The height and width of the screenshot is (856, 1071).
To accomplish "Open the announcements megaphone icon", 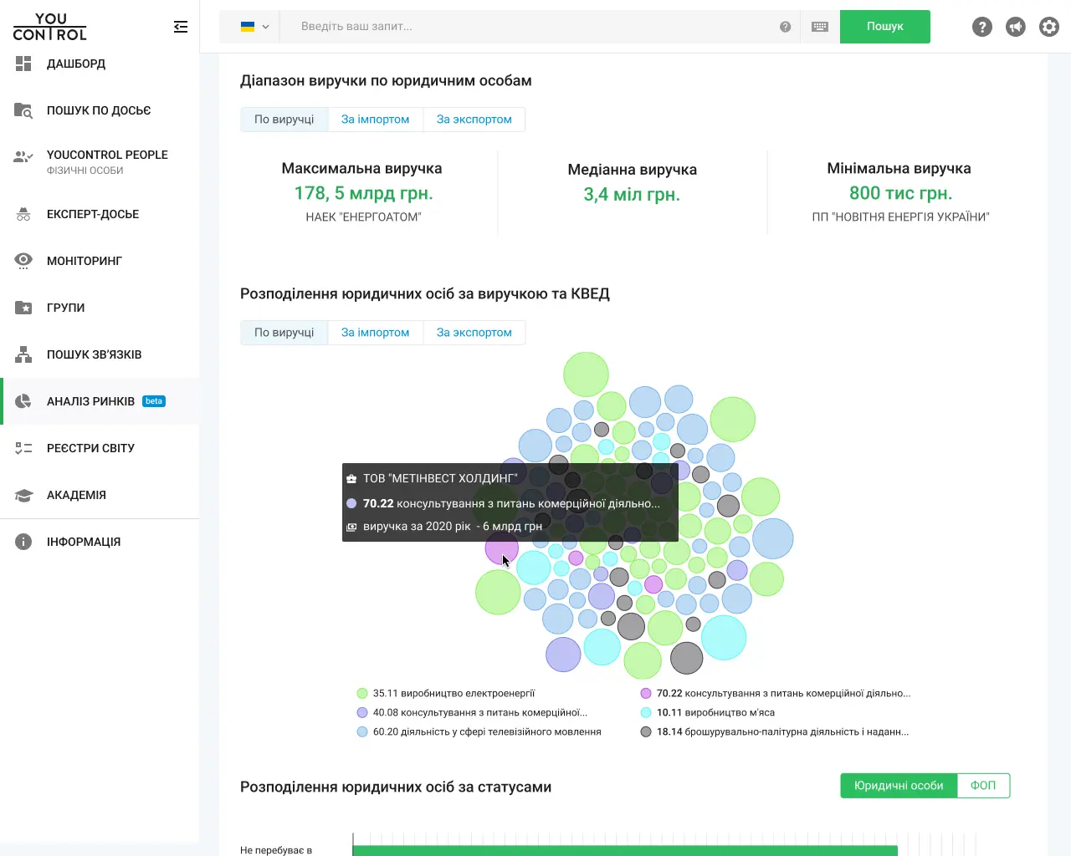I will (x=1016, y=27).
